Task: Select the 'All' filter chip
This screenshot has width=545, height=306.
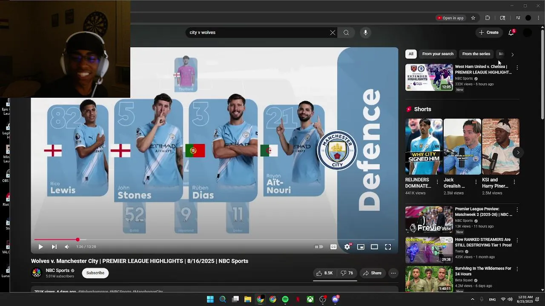Action: [411, 54]
